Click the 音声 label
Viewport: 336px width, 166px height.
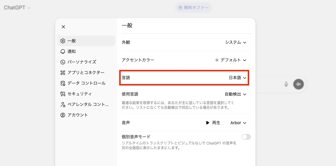pos(126,122)
